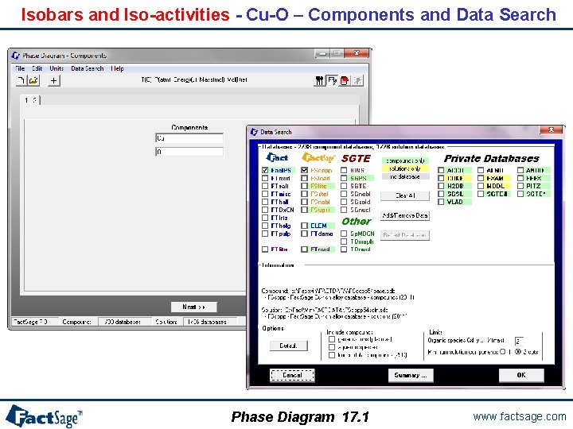Open the Units menu
Image resolution: width=573 pixels, height=429 pixels.
pyautogui.click(x=57, y=68)
